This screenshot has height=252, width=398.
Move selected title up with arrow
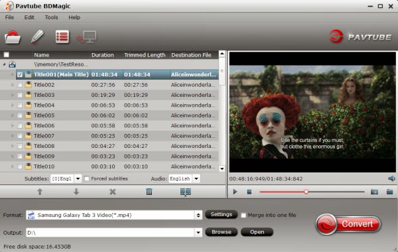[40, 192]
